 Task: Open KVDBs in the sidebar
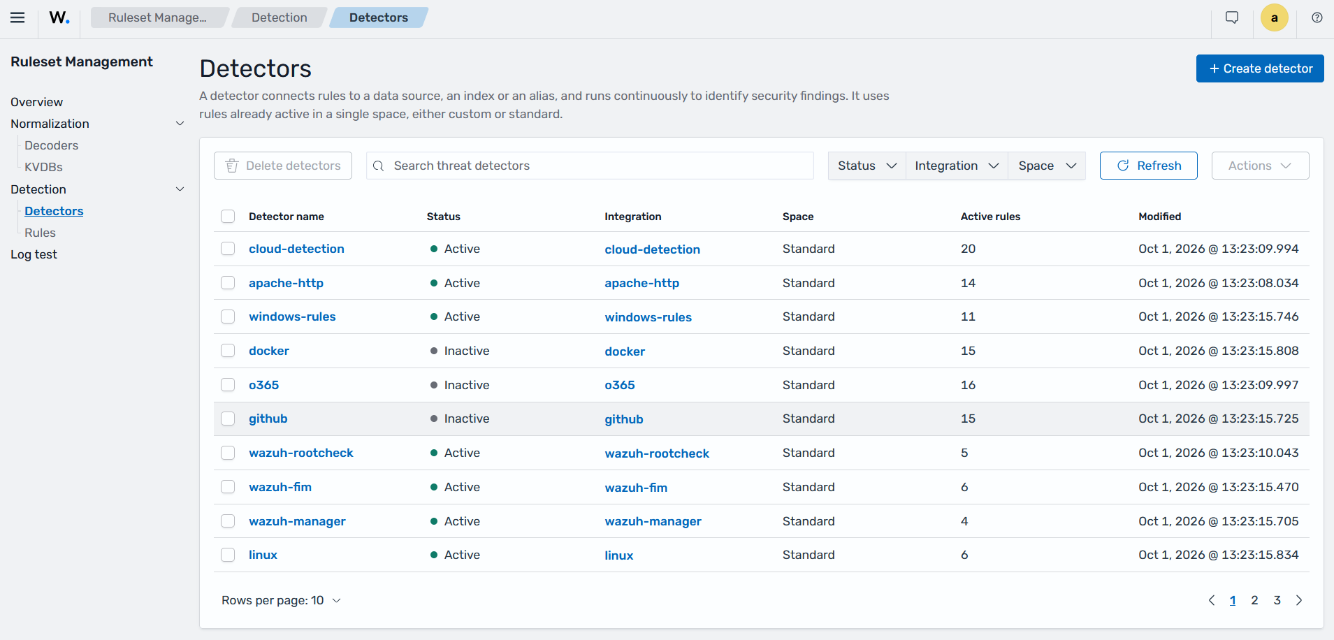tap(43, 167)
